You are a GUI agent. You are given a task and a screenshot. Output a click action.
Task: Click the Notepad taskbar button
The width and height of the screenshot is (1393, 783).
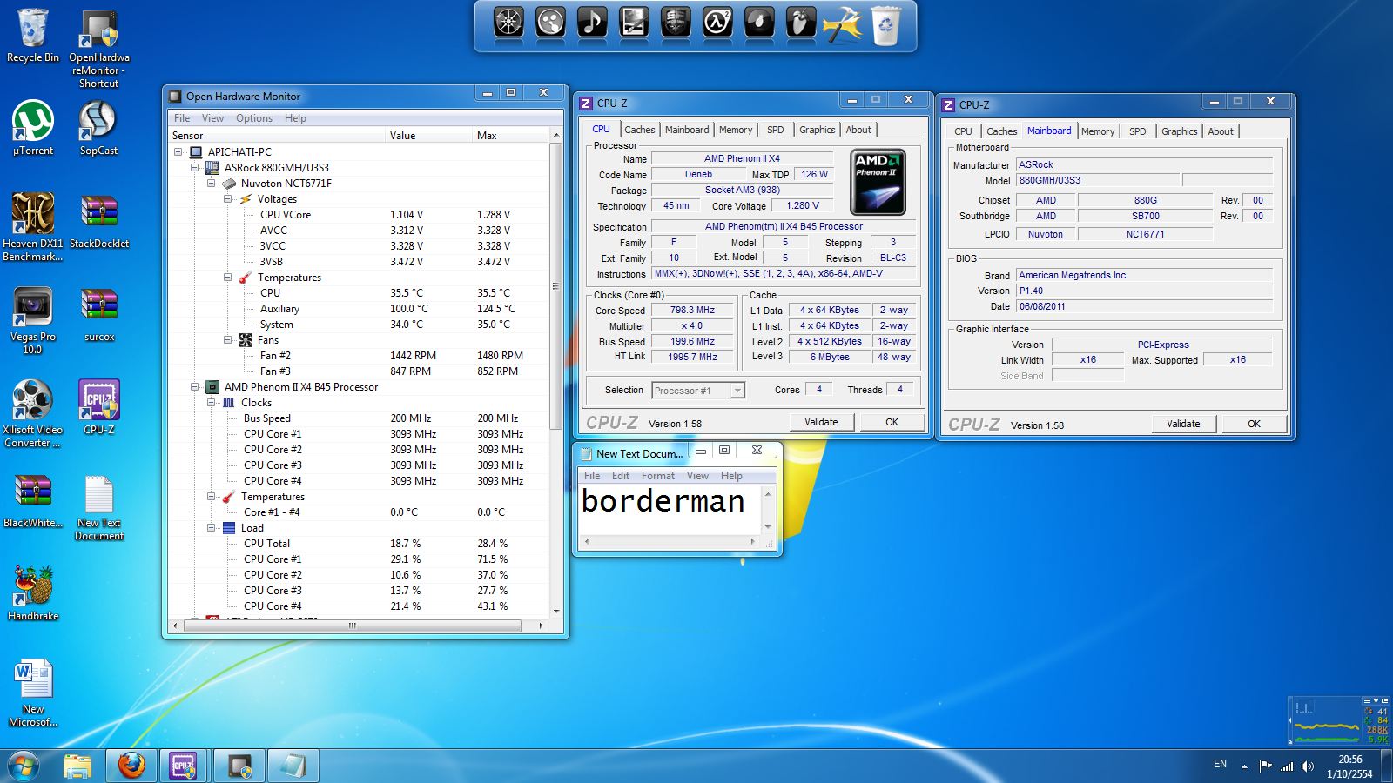[293, 766]
